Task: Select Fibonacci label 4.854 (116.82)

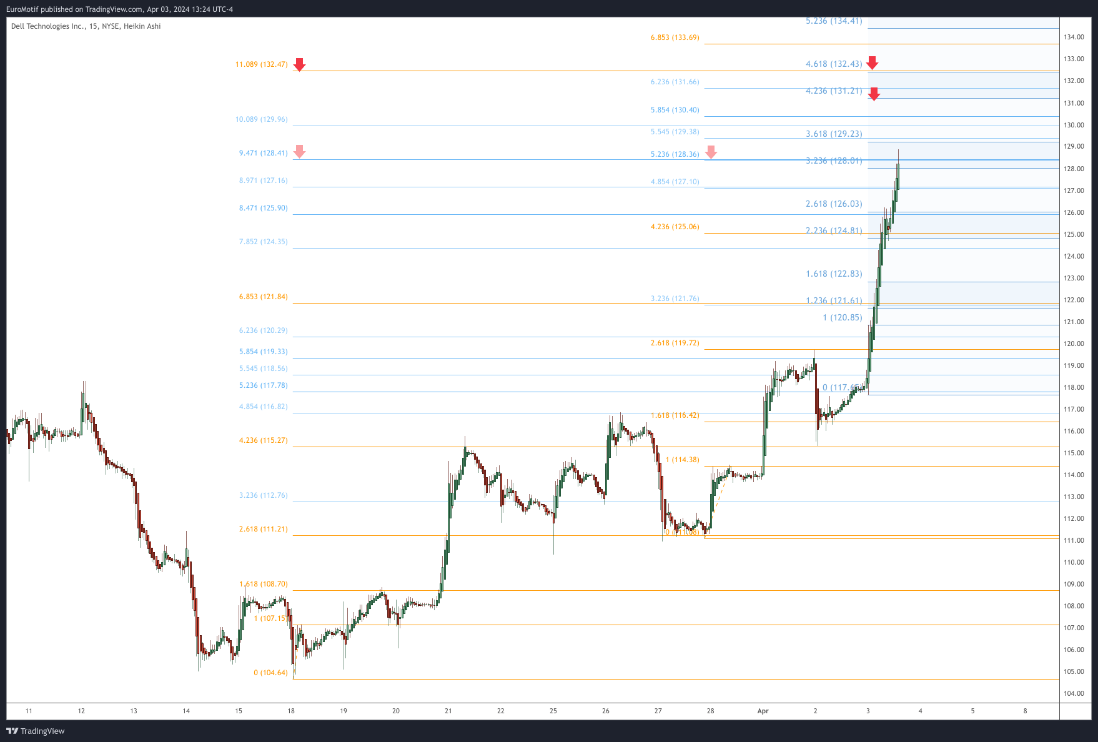Action: pyautogui.click(x=264, y=407)
